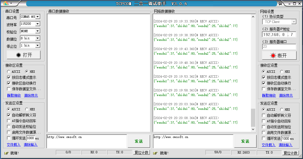Click the 服务器端口 port input field
This screenshot has width=303, height=159.
tap(279, 47)
